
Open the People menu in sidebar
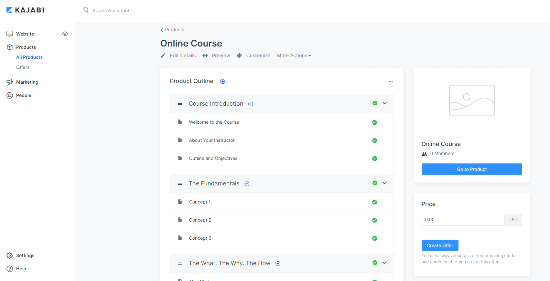[24, 95]
